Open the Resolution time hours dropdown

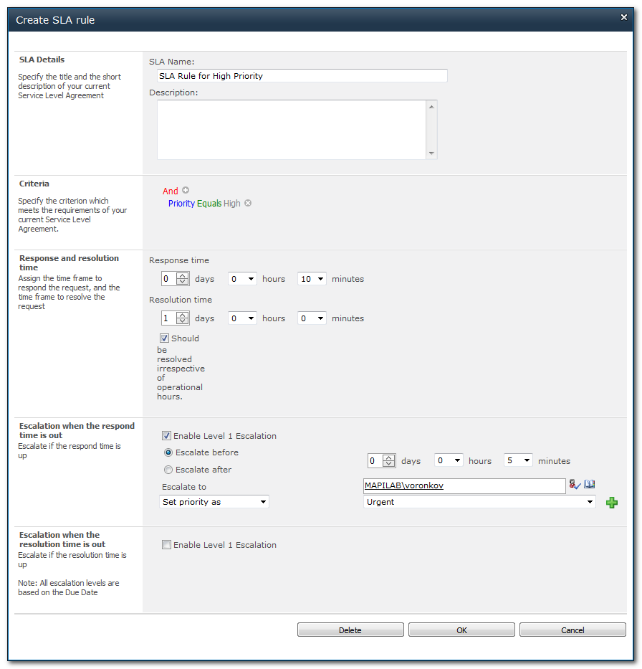(x=242, y=318)
